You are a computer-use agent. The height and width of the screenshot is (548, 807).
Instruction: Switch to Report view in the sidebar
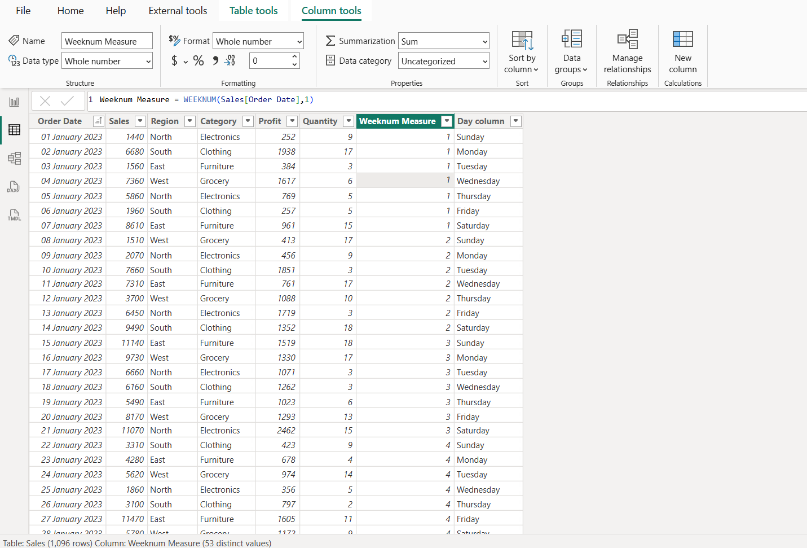tap(14, 102)
